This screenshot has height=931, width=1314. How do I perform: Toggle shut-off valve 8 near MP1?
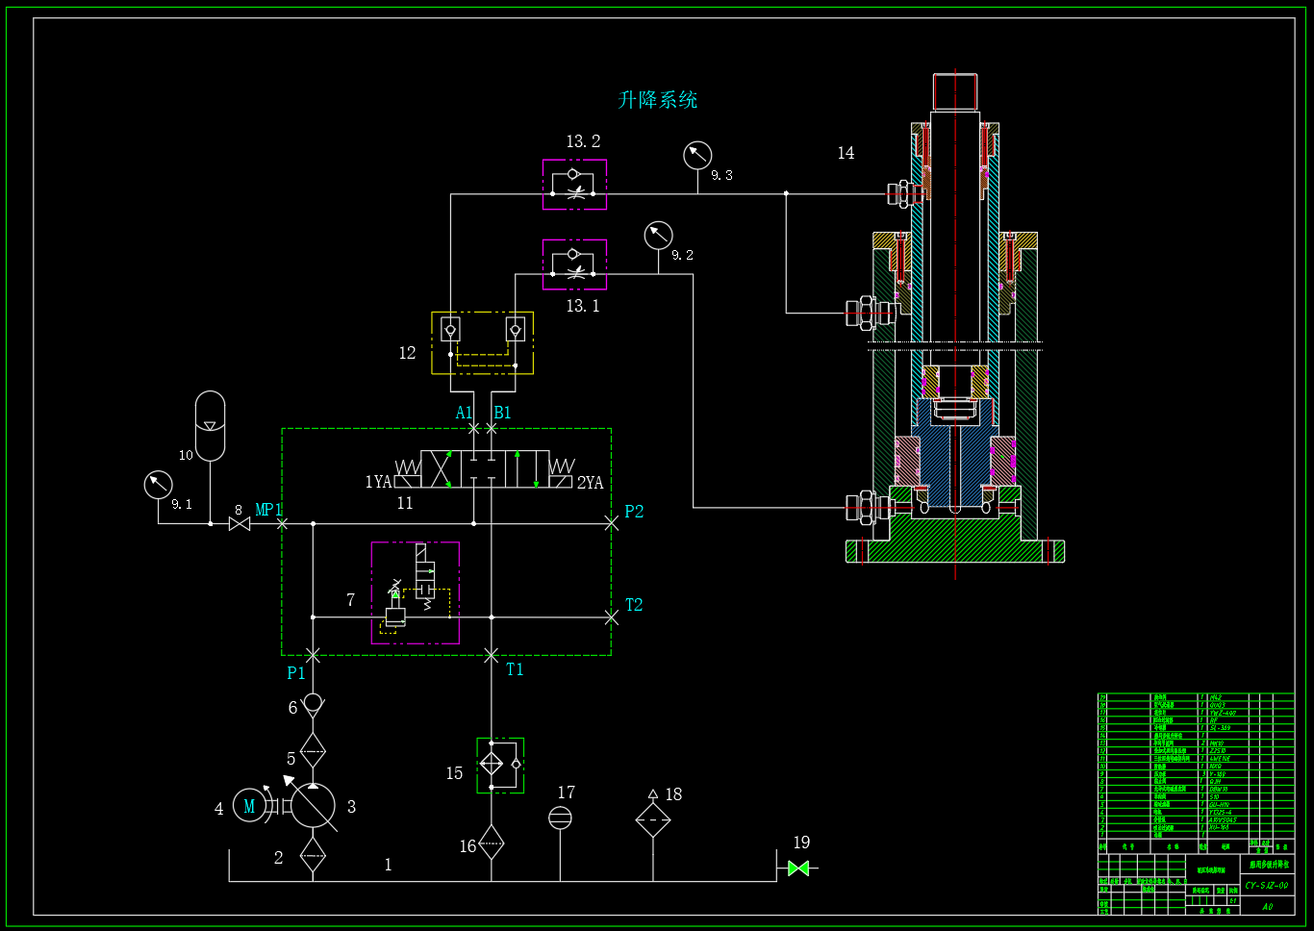coord(238,522)
